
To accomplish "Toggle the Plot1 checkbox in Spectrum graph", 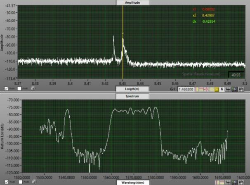I will tap(19, 181).
